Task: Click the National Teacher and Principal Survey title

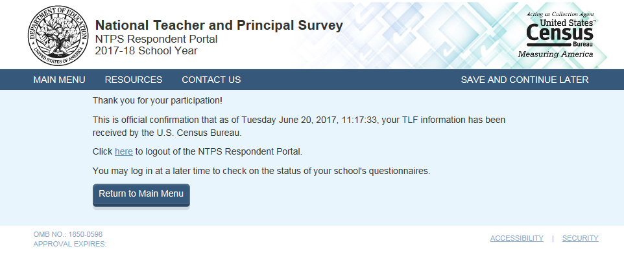Action: coord(219,26)
